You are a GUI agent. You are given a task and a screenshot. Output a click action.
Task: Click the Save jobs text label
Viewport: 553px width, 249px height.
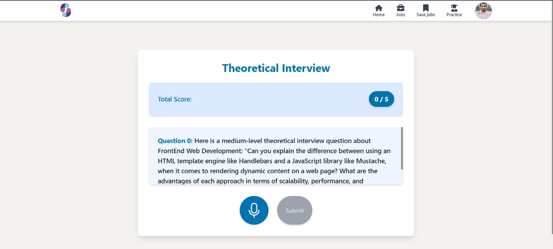click(x=426, y=15)
